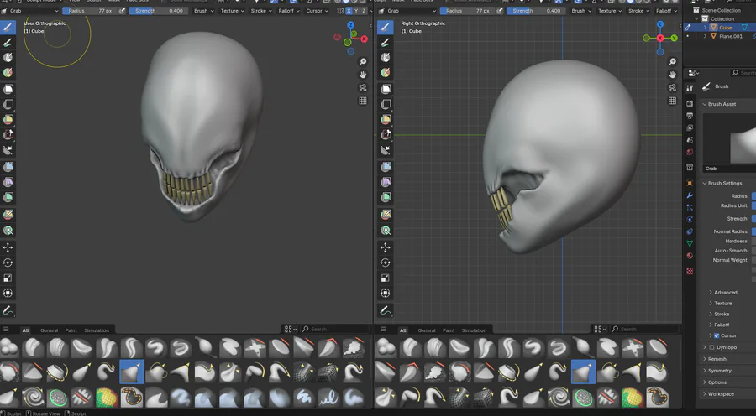This screenshot has height=416, width=756.
Task: Toggle X axis symmetry in left header
Action: click(349, 11)
